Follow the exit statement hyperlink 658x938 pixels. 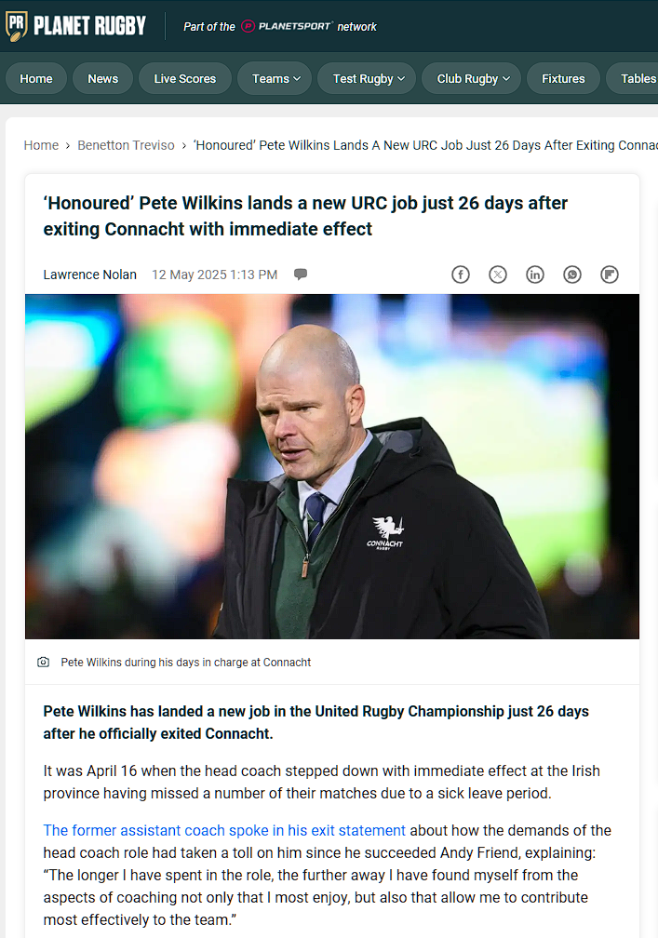tap(224, 830)
